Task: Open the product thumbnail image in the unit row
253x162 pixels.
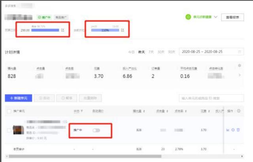Action: pos(18,130)
